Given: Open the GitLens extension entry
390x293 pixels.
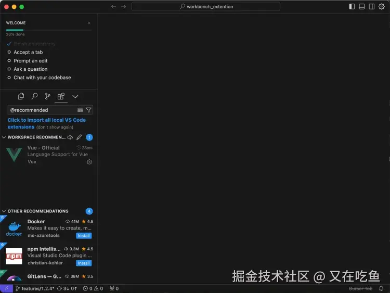Looking at the screenshot, I should tap(48, 277).
